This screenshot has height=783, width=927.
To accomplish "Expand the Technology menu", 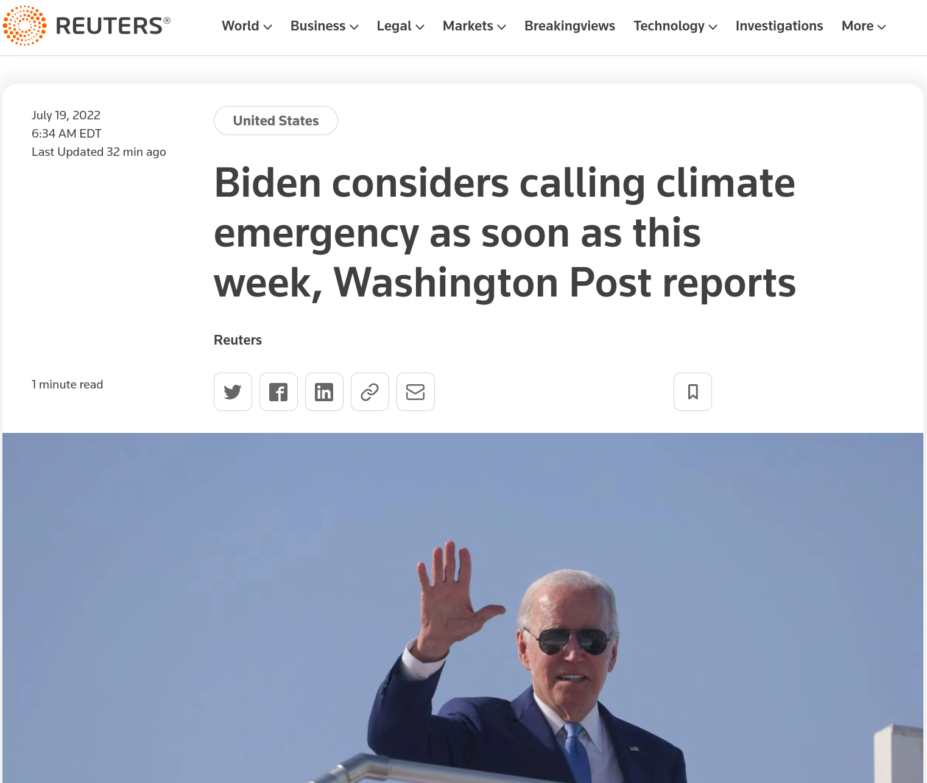I will [675, 26].
